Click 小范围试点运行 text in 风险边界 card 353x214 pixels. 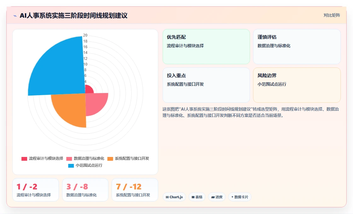click(272, 84)
